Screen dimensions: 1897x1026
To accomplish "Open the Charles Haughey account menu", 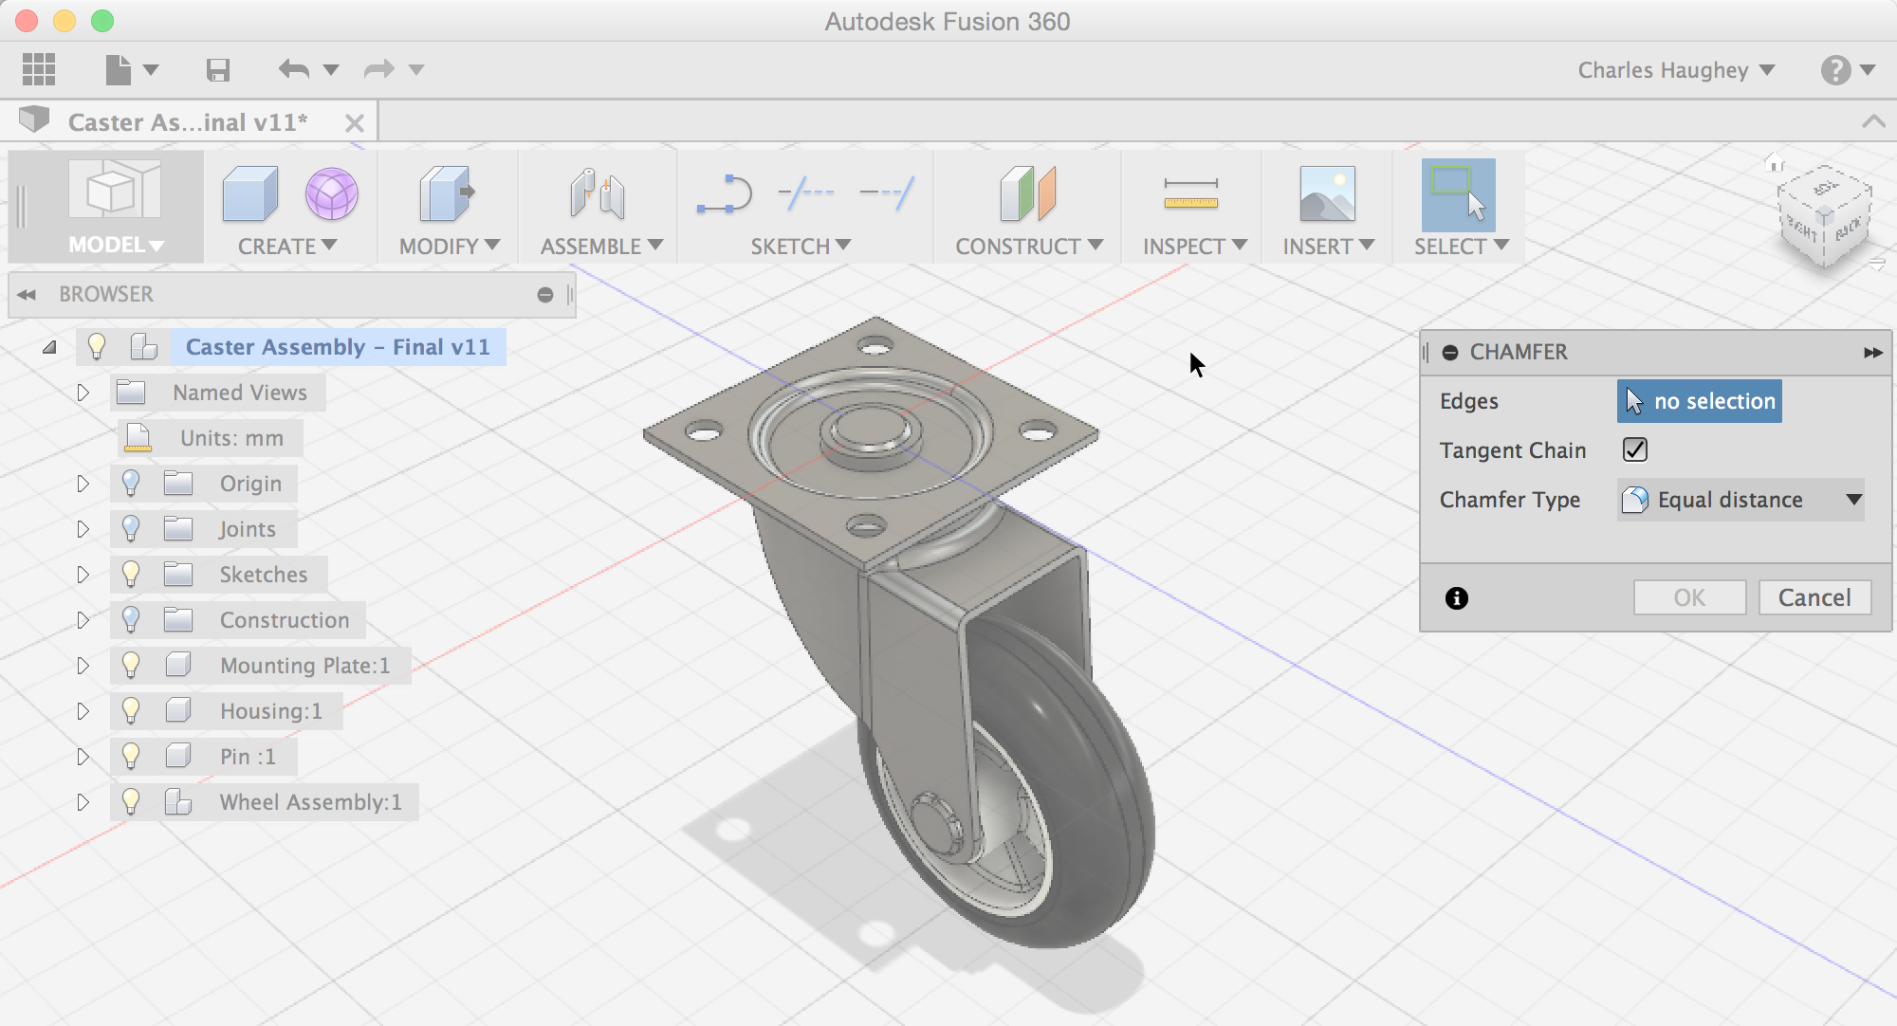I will (x=1675, y=70).
